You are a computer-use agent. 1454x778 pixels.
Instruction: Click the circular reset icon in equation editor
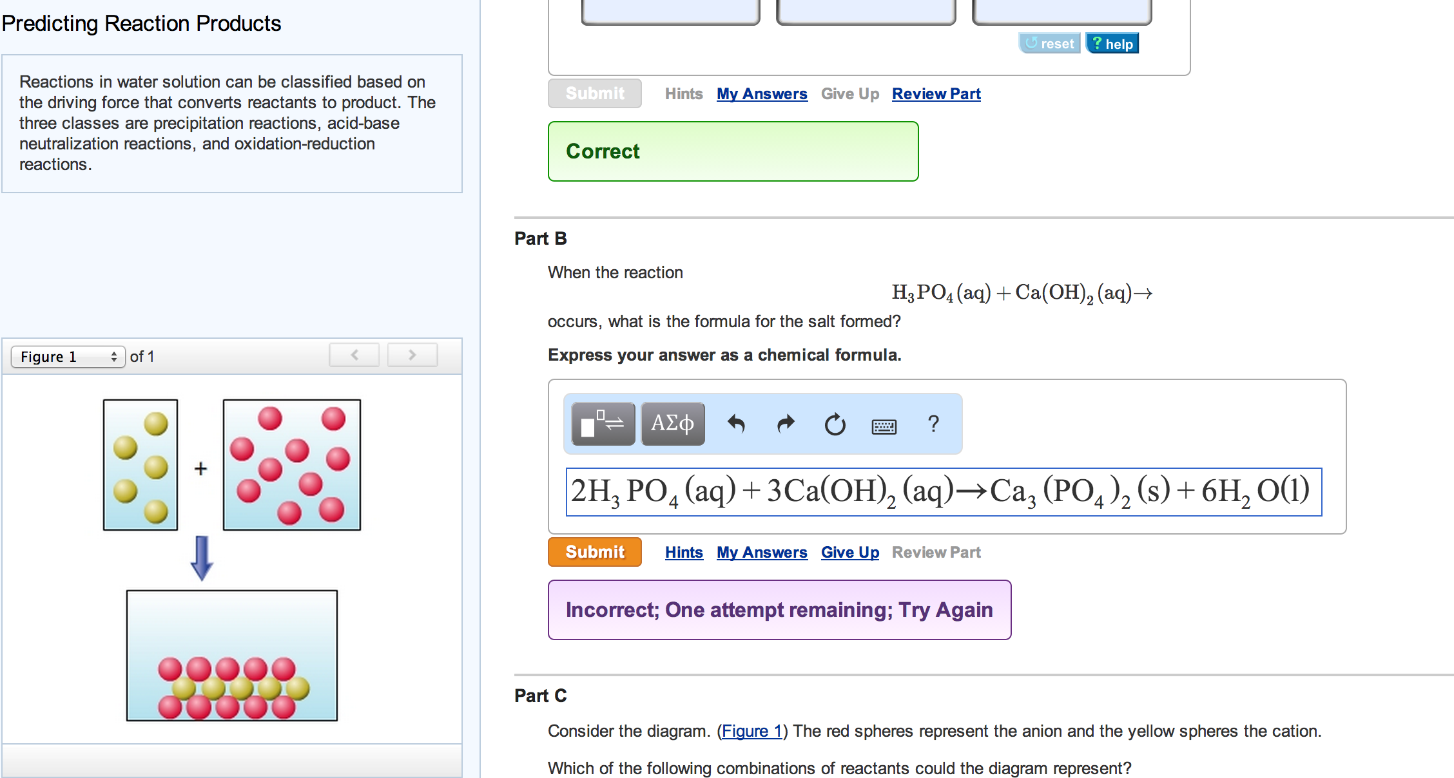tap(835, 424)
